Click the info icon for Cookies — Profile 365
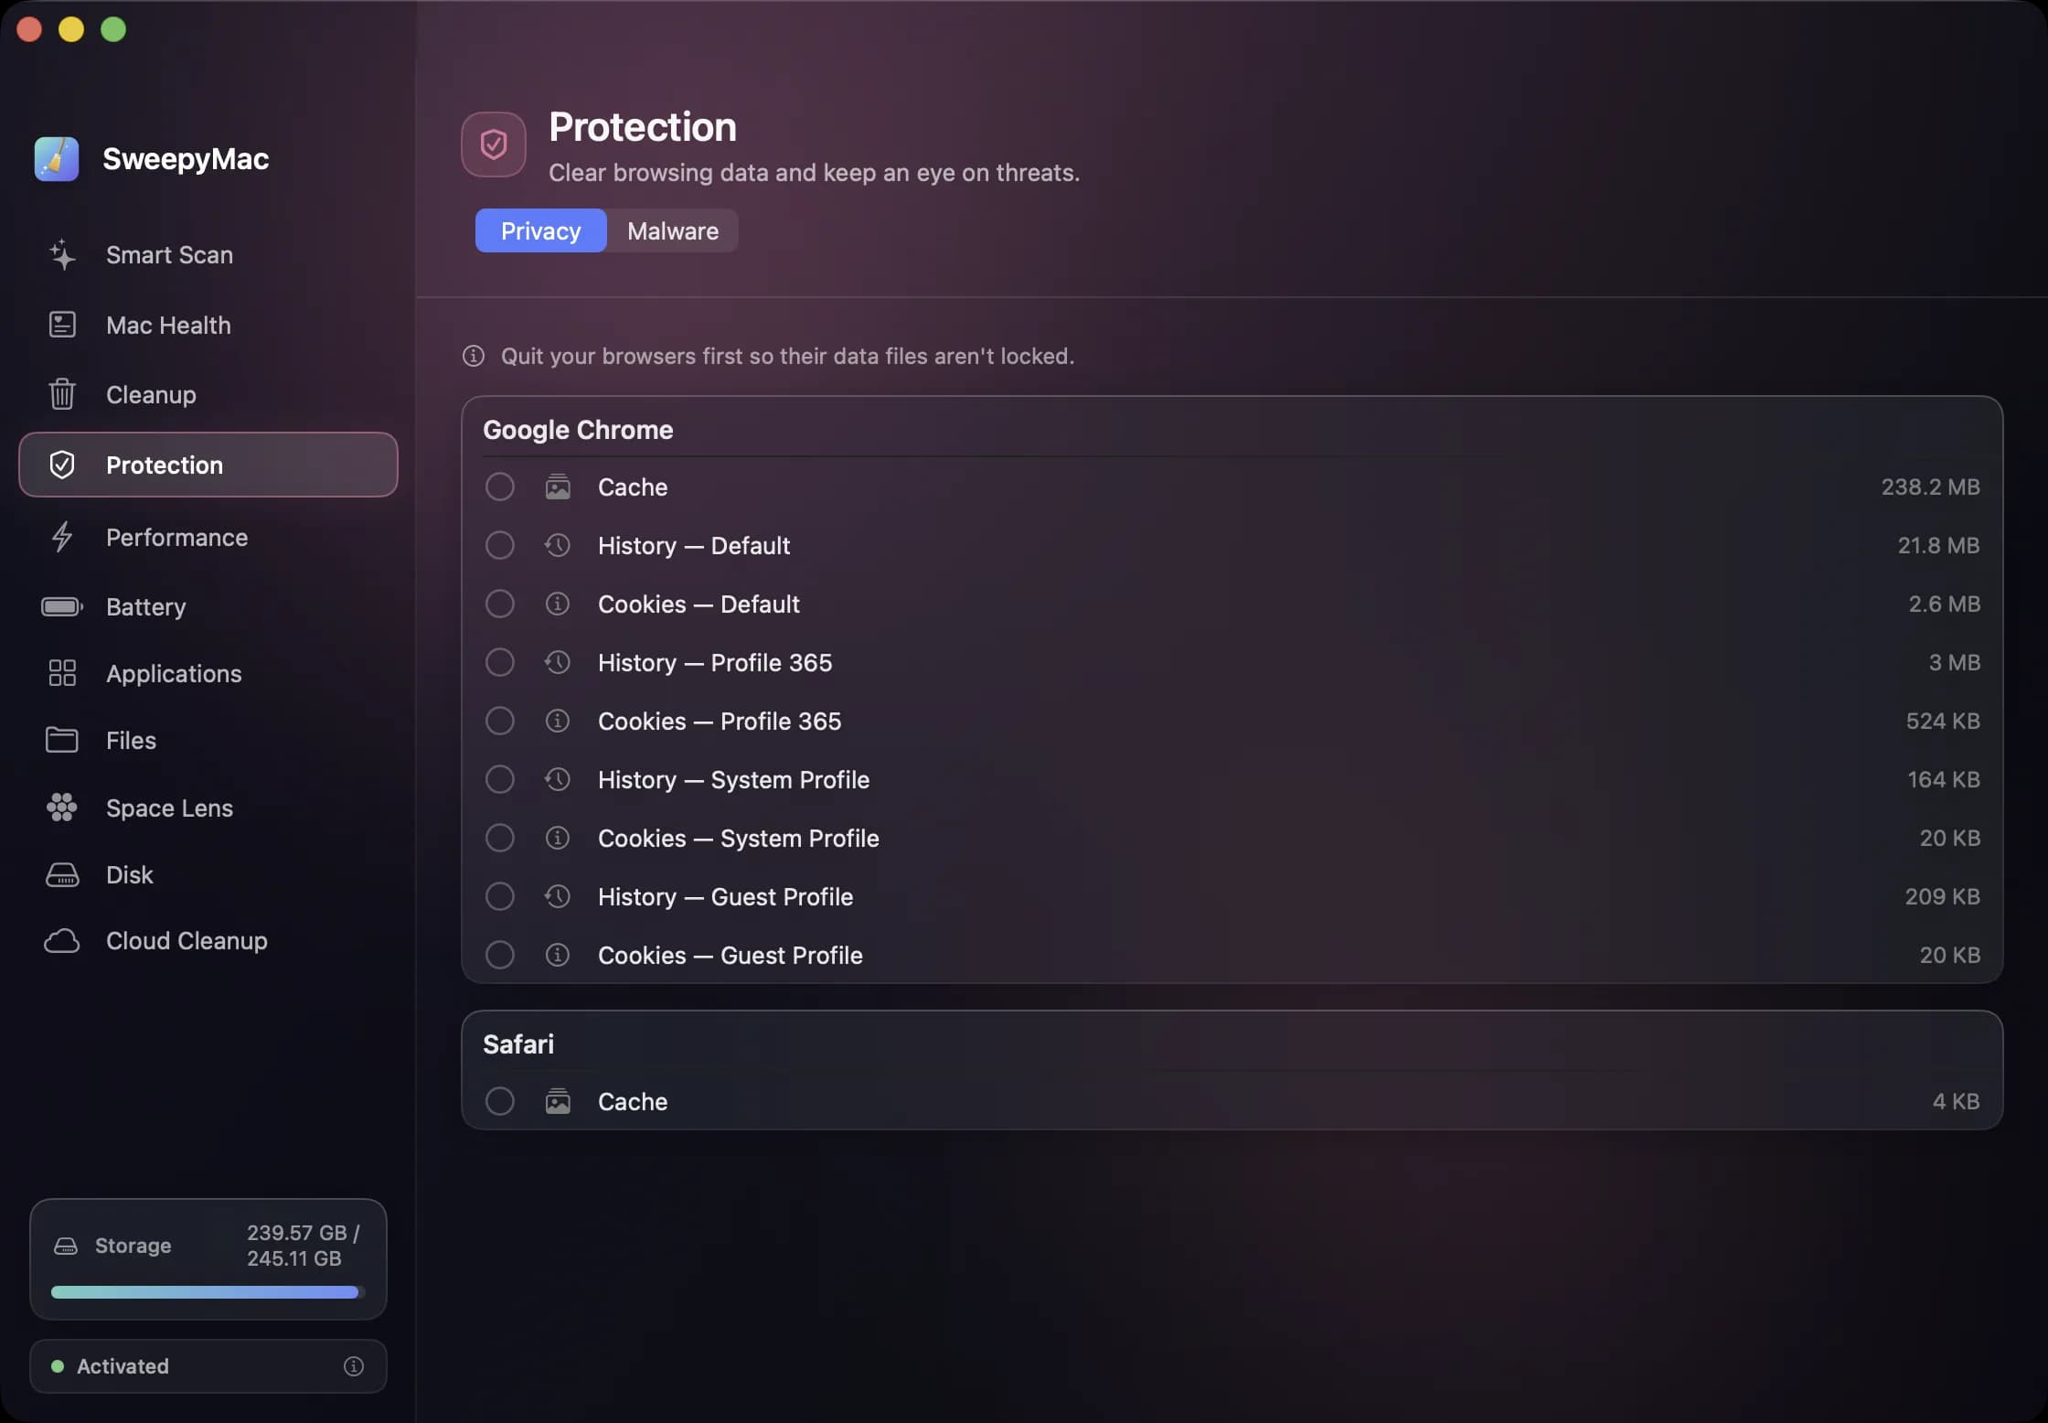This screenshot has height=1423, width=2048. pos(558,722)
